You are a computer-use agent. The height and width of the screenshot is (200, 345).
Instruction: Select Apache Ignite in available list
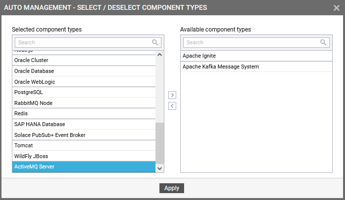click(x=256, y=56)
